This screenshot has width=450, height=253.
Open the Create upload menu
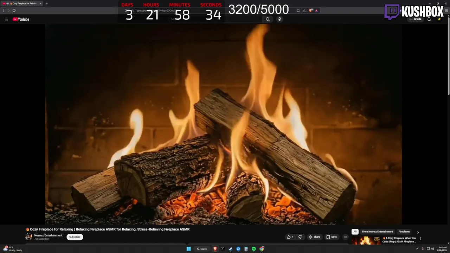[415, 19]
